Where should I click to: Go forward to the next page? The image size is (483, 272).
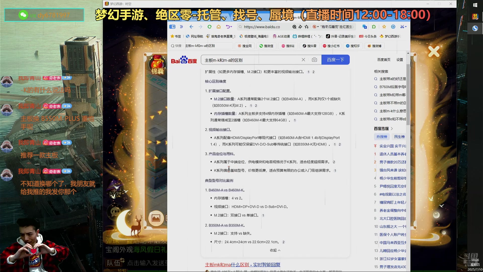[200, 27]
